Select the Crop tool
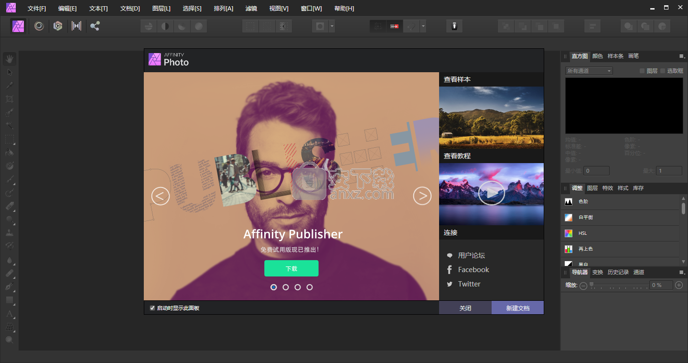The height and width of the screenshot is (363, 688). tap(10, 99)
